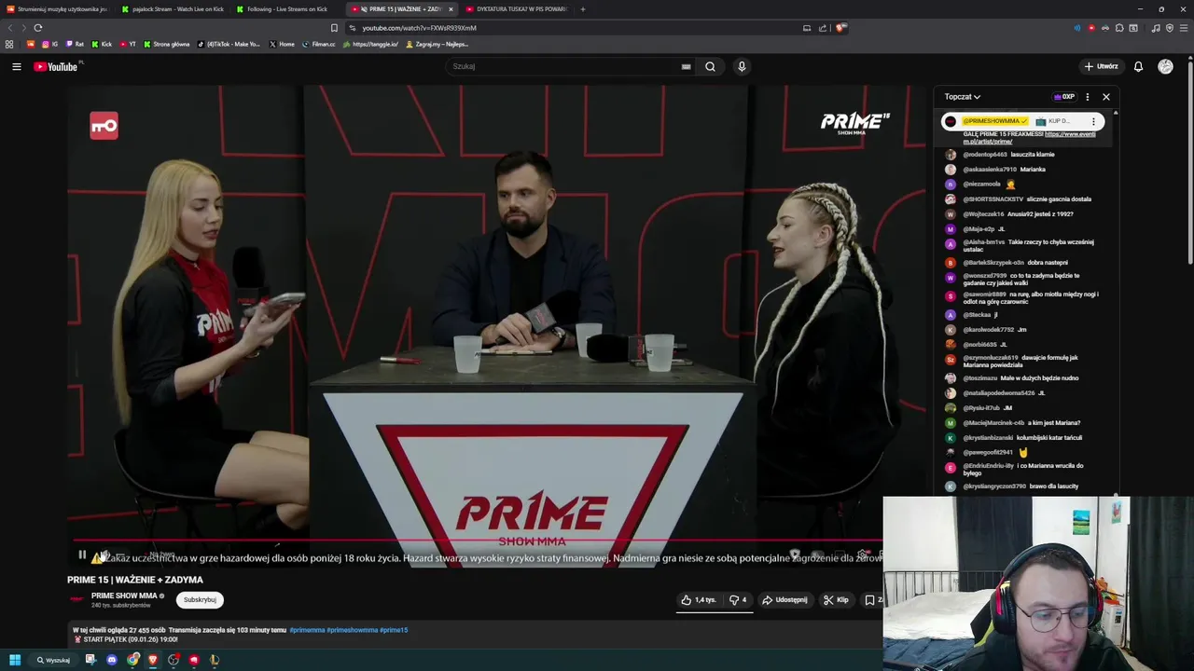Open picture-in-picture icon in address bar
The height and width of the screenshot is (671, 1194).
click(807, 28)
